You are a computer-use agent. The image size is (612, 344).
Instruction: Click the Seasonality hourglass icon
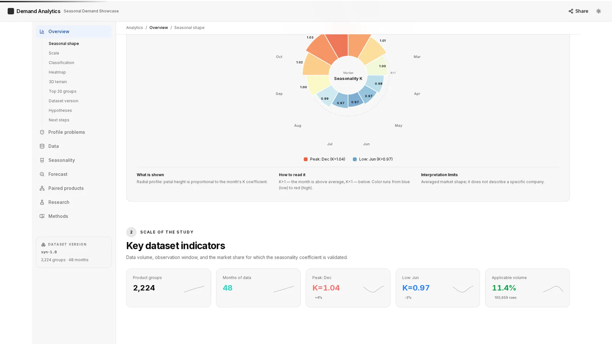pyautogui.click(x=42, y=160)
